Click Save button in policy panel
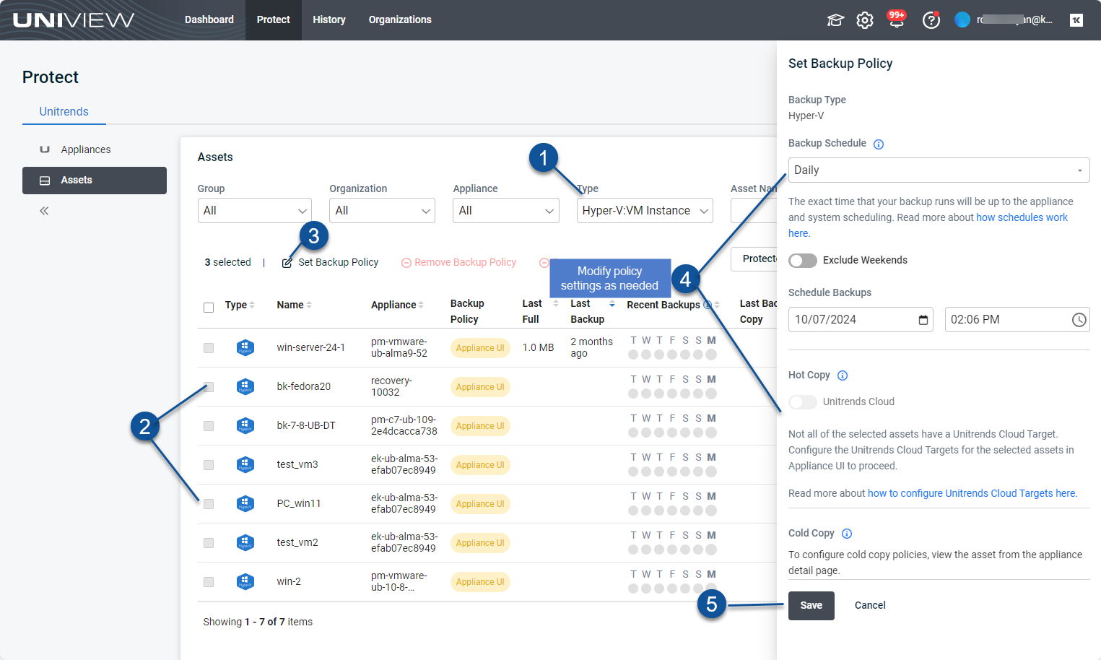Screen dimensions: 1101x660 coord(811,606)
